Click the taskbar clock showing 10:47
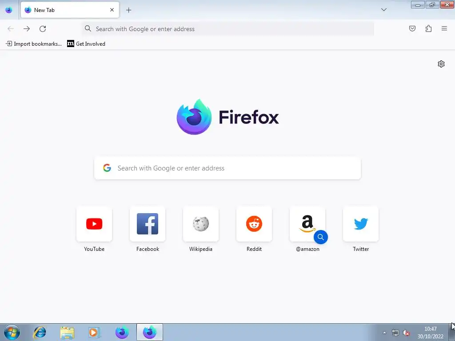Viewport: 455px width, 341px height. 430,333
